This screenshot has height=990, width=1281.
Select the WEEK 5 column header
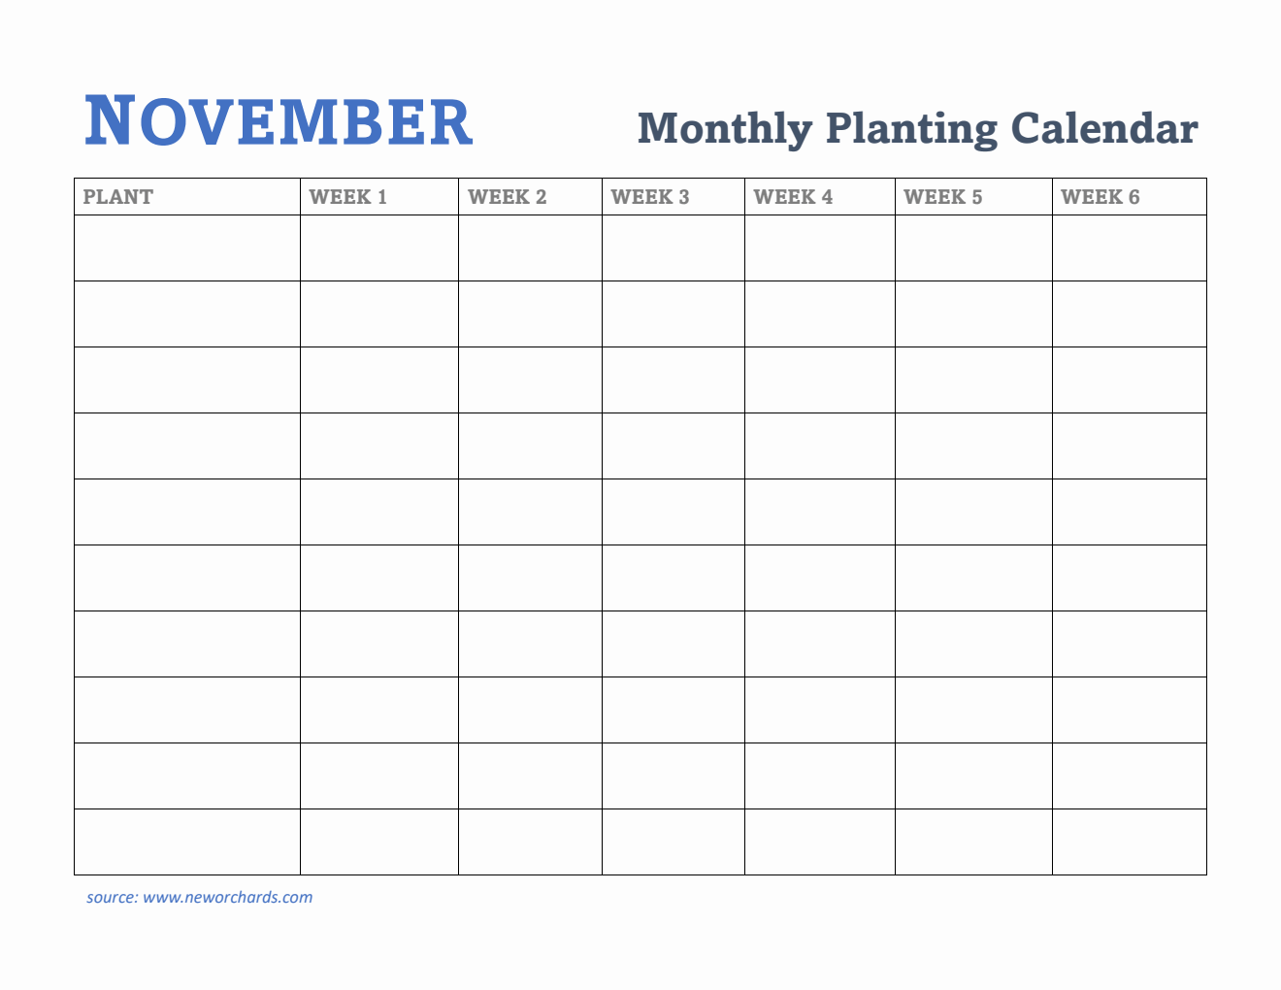coord(942,197)
